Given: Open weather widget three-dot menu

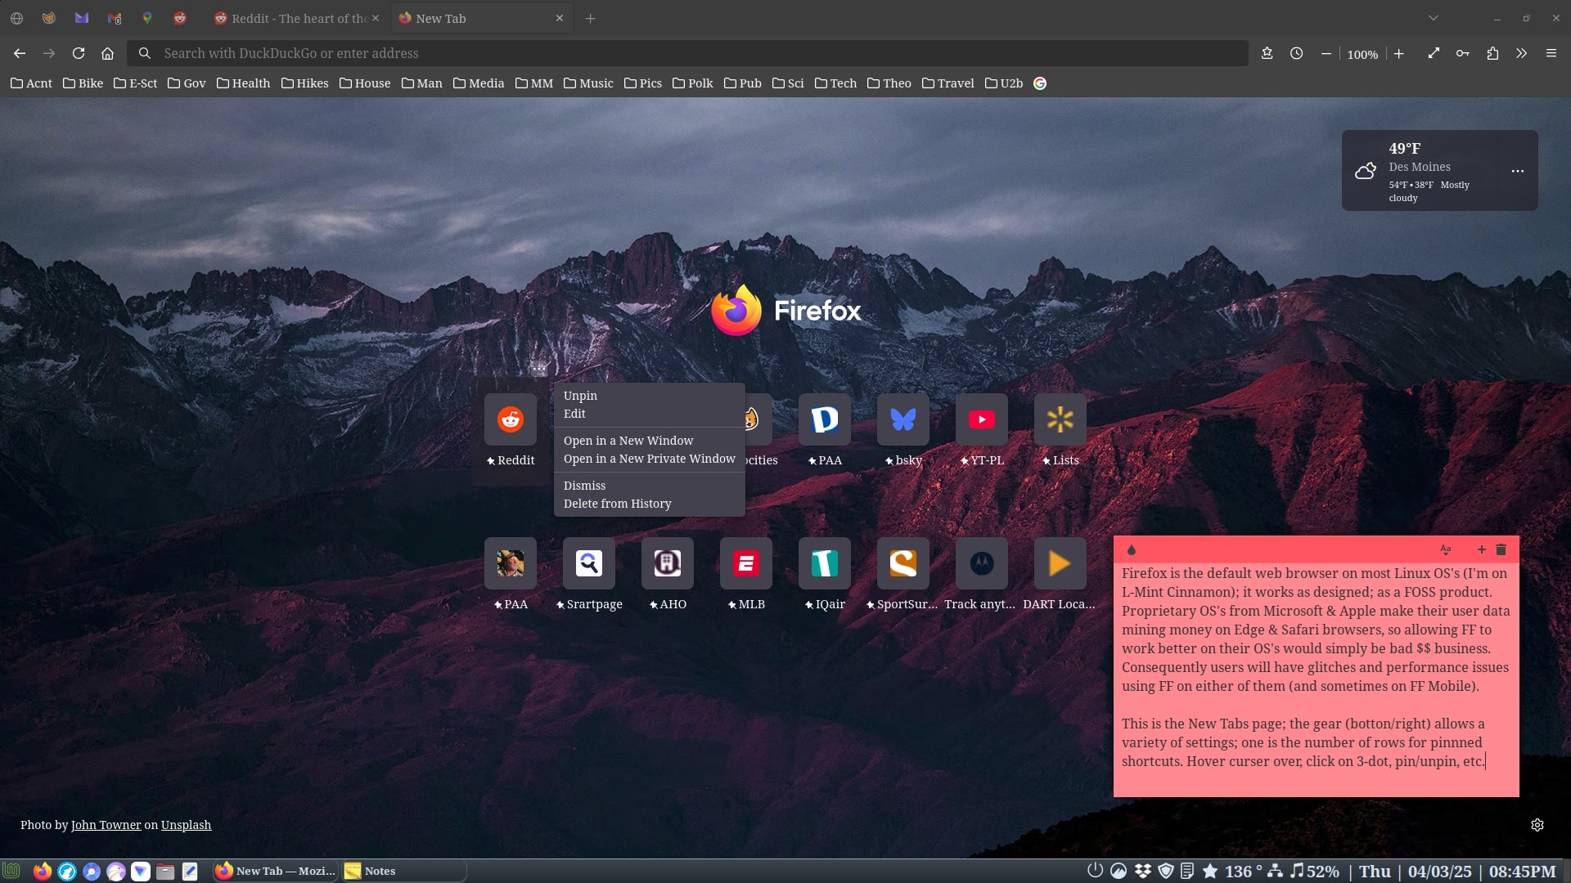Looking at the screenshot, I should pyautogui.click(x=1517, y=171).
